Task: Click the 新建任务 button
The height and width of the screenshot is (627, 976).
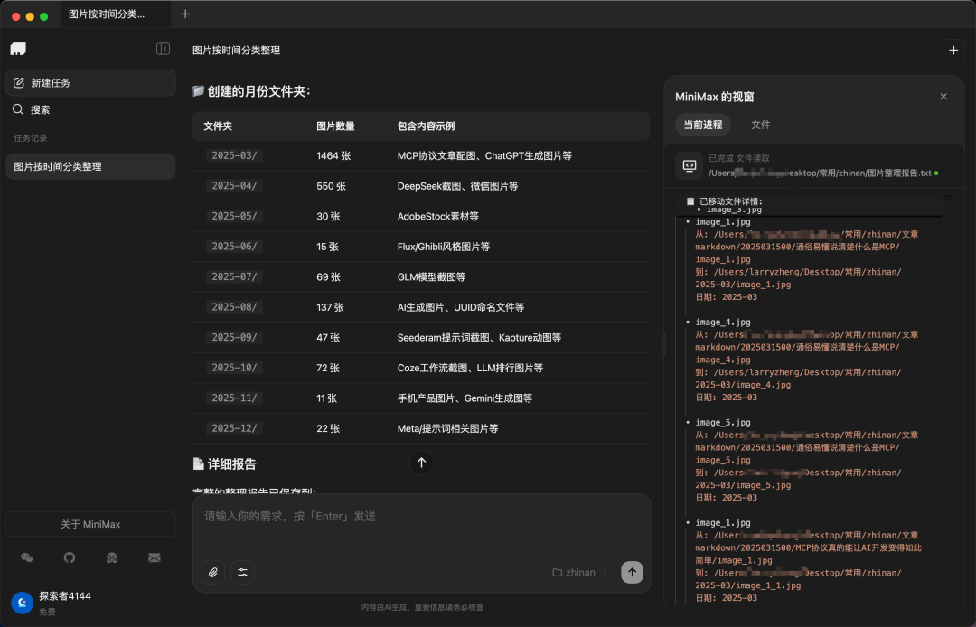Action: point(90,82)
